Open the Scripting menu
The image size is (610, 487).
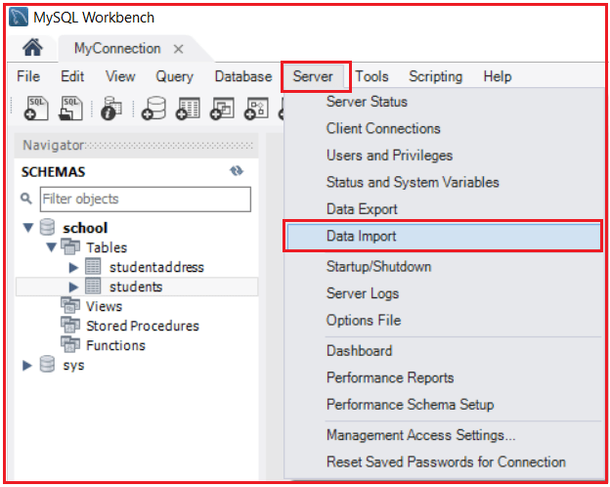tap(435, 76)
